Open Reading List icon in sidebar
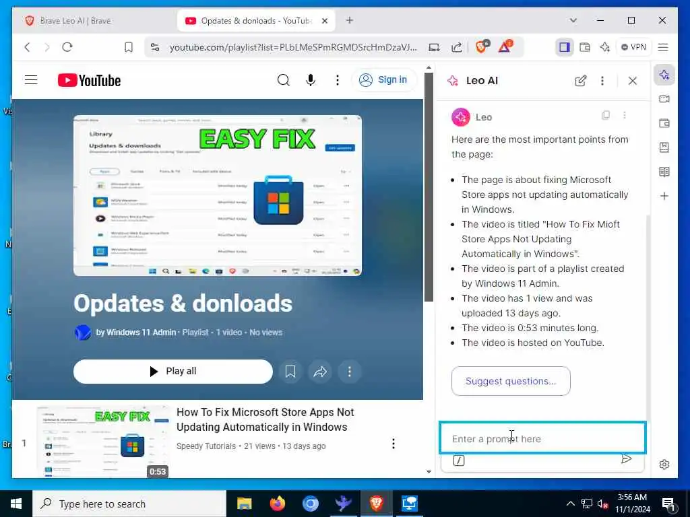The width and height of the screenshot is (690, 517). pos(664,172)
